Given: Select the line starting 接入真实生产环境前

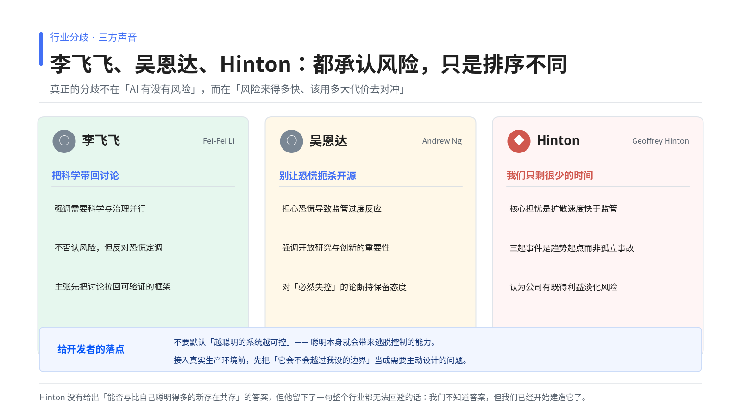Looking at the screenshot, I should (321, 360).
